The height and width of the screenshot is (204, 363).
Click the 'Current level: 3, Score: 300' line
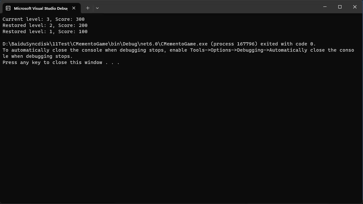pyautogui.click(x=44, y=19)
